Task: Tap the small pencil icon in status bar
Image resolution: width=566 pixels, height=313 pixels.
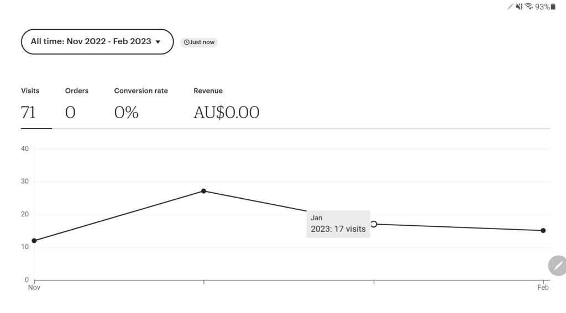Action: 510,7
